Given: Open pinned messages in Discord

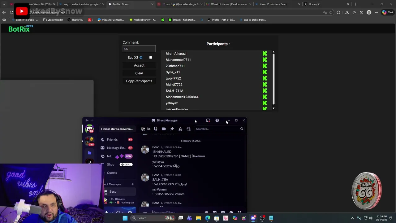Looking at the screenshot, I should click(172, 129).
